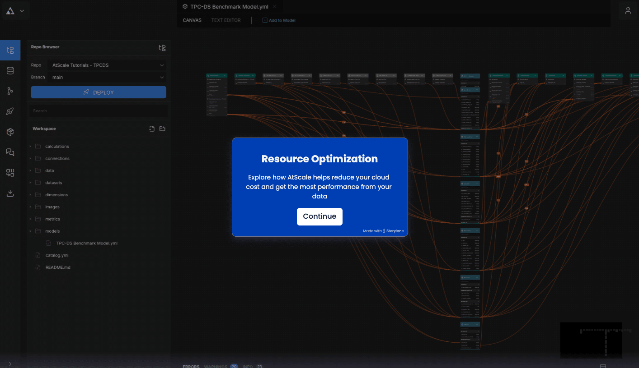
Task: Open the branch management icon in the sidebar
Action: click(10, 91)
